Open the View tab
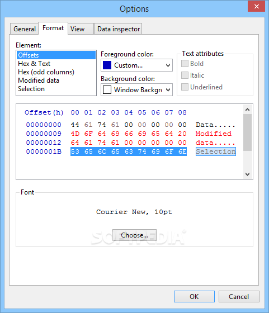Viewport: 269px width, 313px height. [x=81, y=29]
